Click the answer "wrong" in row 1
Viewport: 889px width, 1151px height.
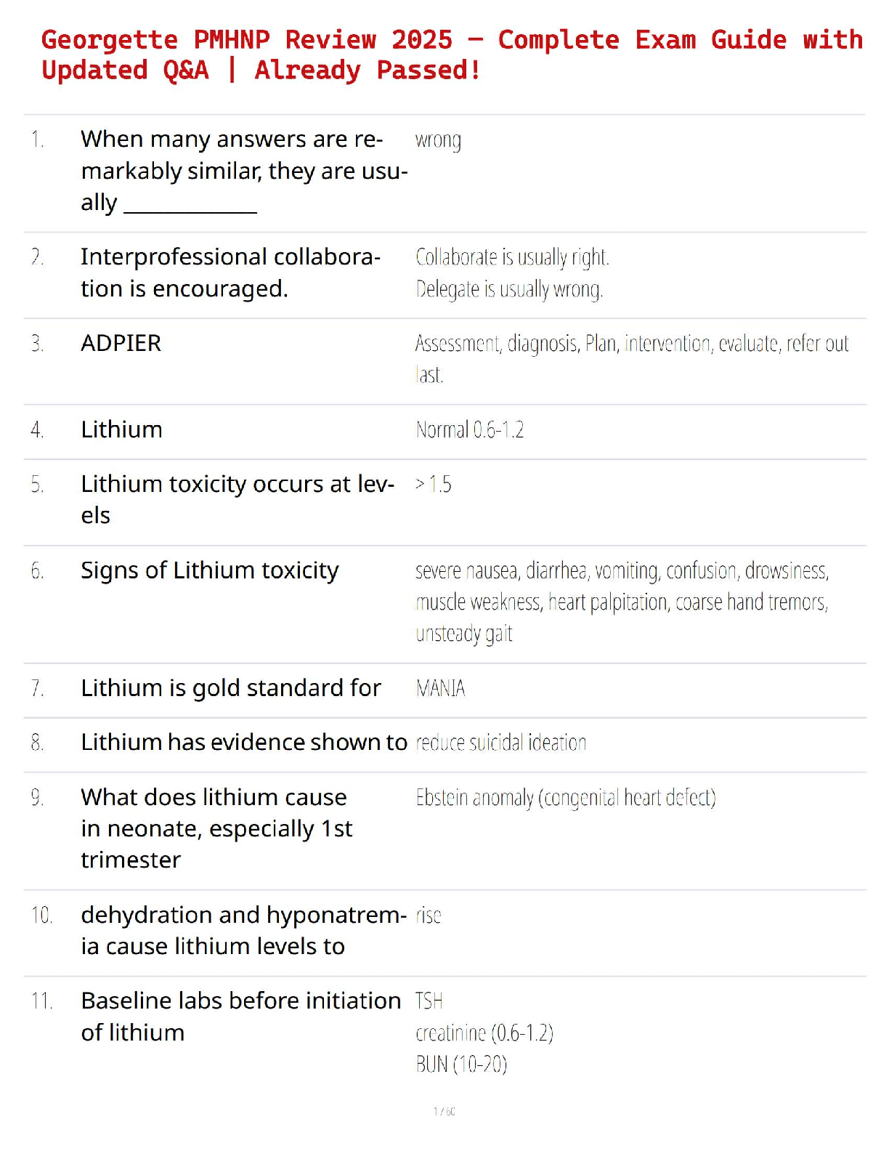tap(438, 140)
